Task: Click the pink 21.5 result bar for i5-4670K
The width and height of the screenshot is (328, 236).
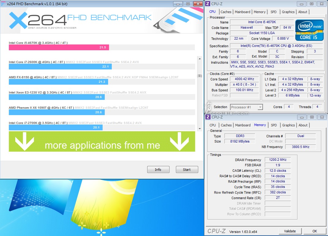Action: (59, 48)
